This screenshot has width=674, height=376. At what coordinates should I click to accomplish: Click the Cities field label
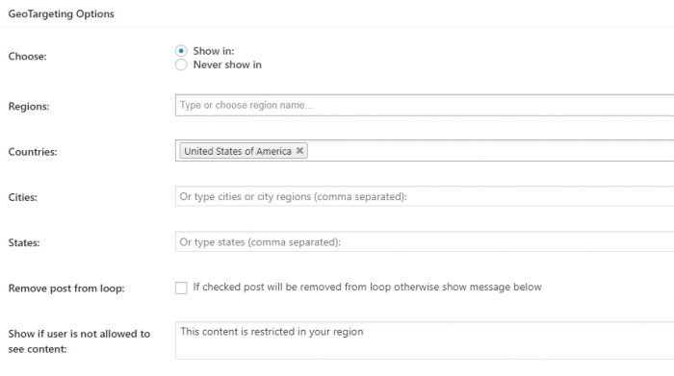point(23,197)
